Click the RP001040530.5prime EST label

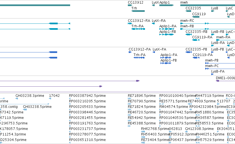click(178, 118)
